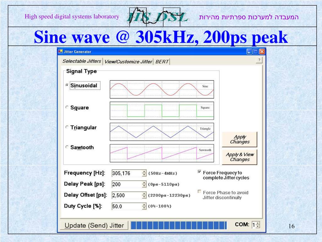This screenshot has height=242, width=322.
Task: Increase Duty Cycle with up arrow
Action: point(144,205)
